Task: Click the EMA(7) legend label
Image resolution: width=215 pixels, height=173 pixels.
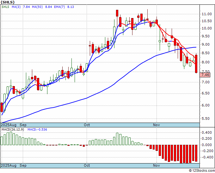Action: click(x=59, y=7)
